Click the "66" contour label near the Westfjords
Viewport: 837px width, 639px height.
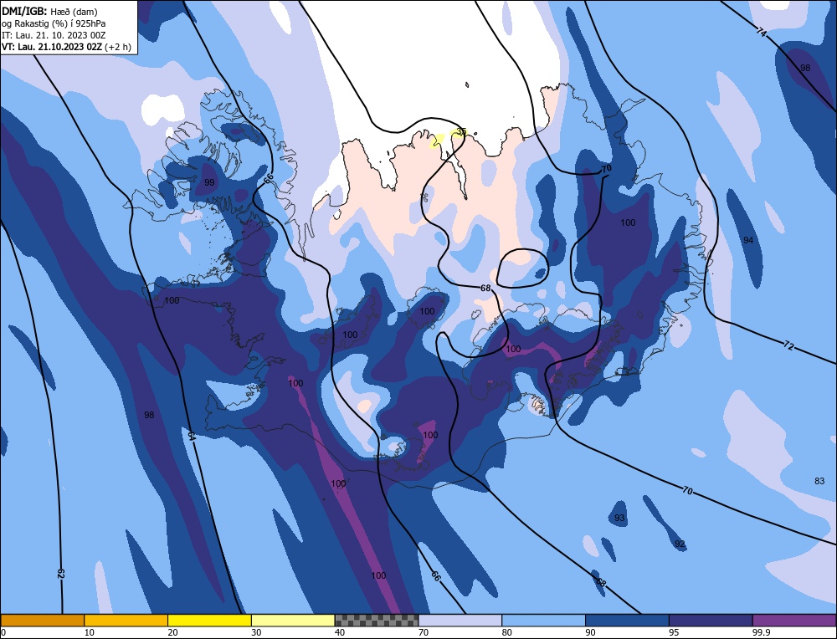click(x=268, y=179)
